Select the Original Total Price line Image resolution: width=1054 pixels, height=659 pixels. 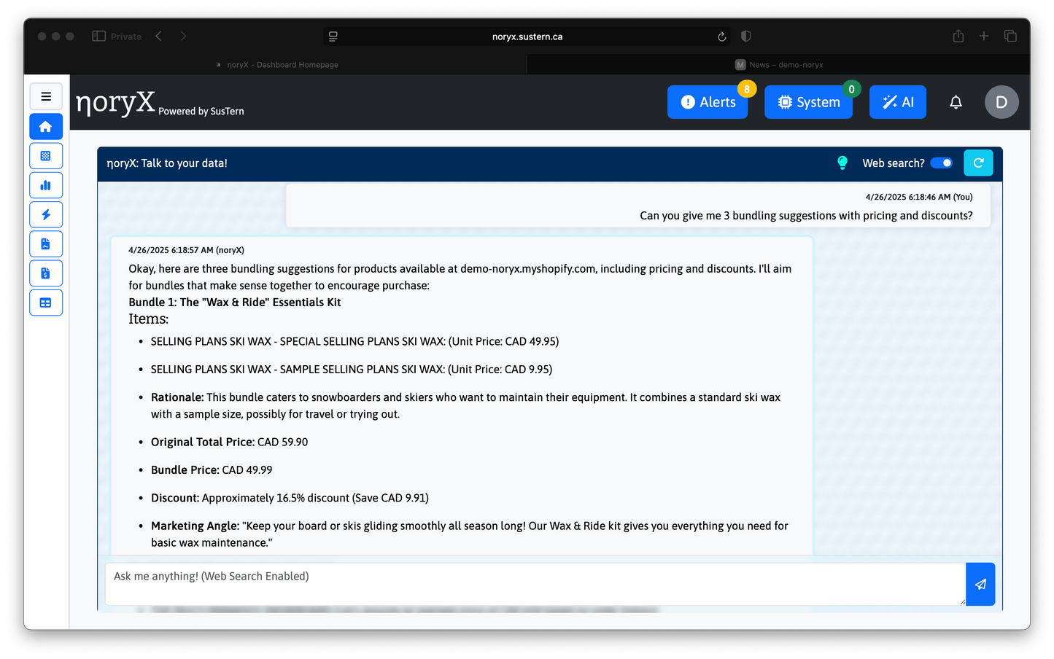point(229,442)
